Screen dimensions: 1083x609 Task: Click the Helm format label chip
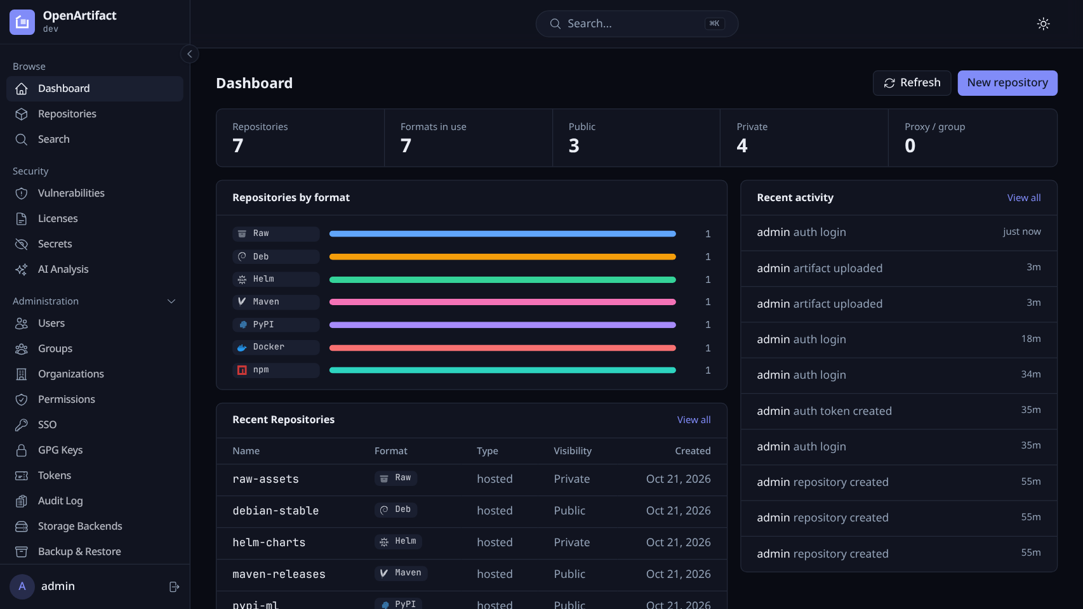tap(276, 280)
